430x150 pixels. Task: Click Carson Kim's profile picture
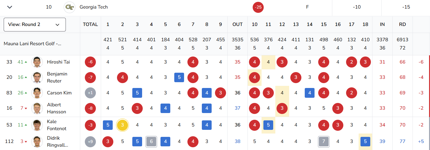37,93
